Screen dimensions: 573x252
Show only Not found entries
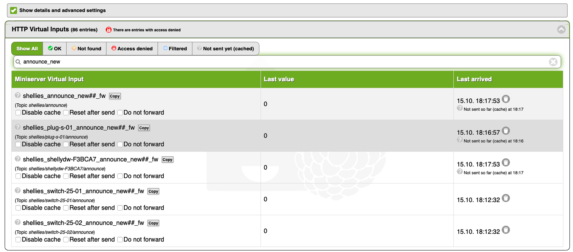pyautogui.click(x=86, y=49)
